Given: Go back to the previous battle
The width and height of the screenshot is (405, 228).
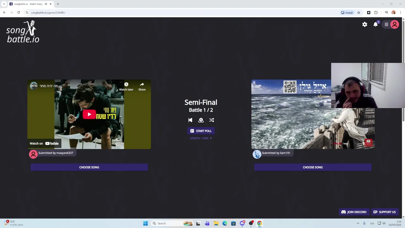Looking at the screenshot, I should [190, 120].
